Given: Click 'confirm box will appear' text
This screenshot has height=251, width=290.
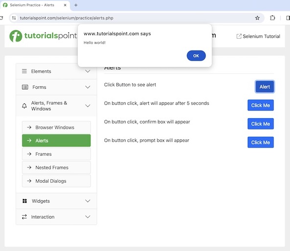Looking at the screenshot, I should (165, 122).
